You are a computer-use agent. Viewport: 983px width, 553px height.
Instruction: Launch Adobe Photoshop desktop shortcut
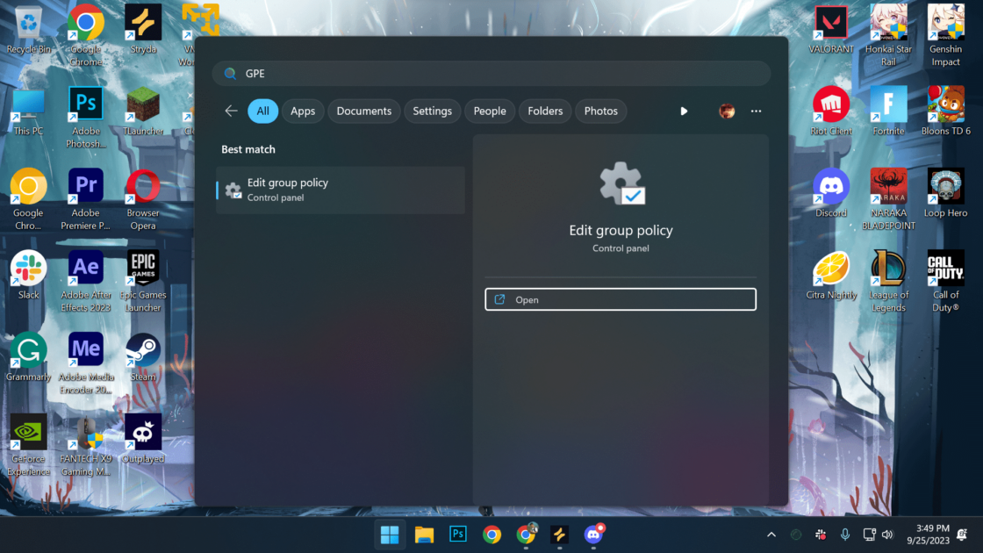coord(86,118)
